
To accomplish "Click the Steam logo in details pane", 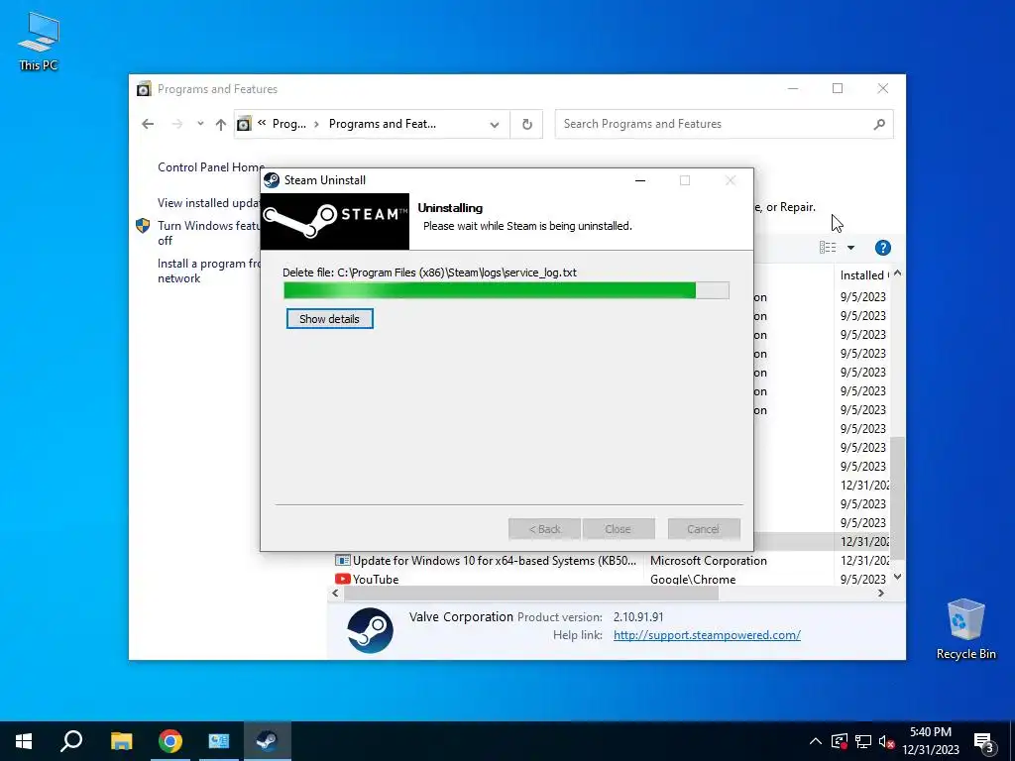I will point(370,629).
